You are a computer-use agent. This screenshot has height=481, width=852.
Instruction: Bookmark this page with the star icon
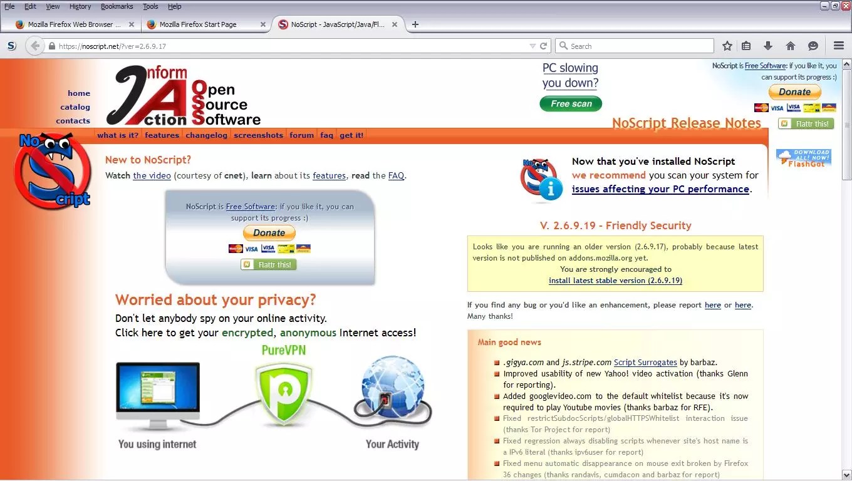point(727,46)
